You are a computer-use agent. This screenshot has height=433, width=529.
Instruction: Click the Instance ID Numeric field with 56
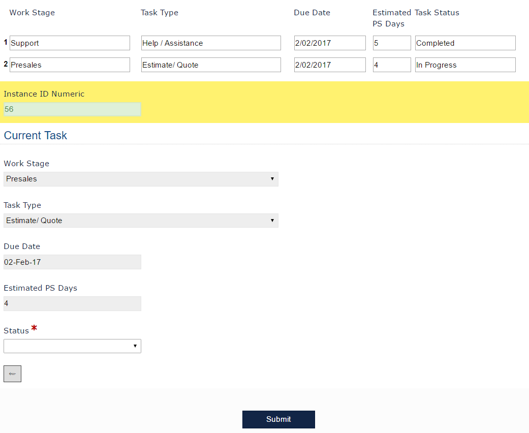[x=72, y=109]
